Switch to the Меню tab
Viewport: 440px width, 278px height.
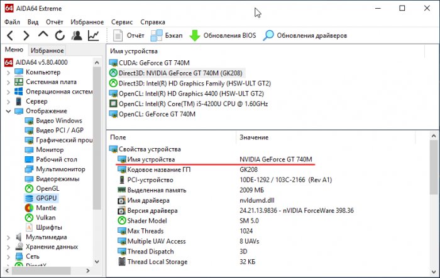[x=14, y=50]
